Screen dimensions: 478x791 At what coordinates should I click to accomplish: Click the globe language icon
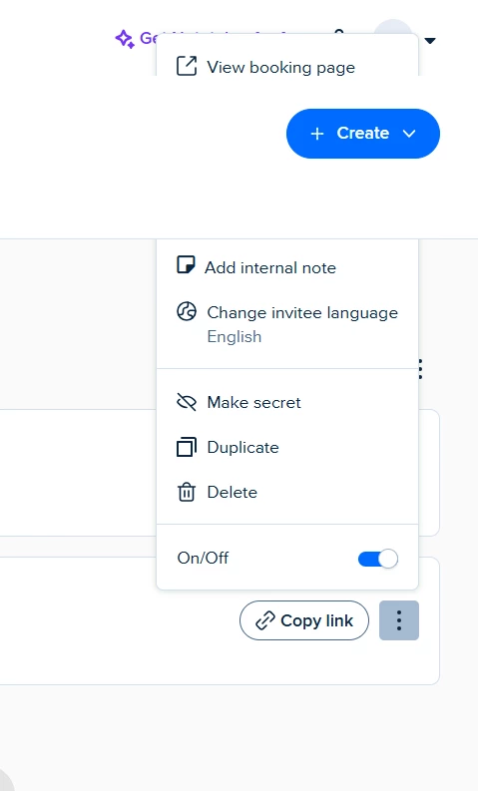coord(187,312)
